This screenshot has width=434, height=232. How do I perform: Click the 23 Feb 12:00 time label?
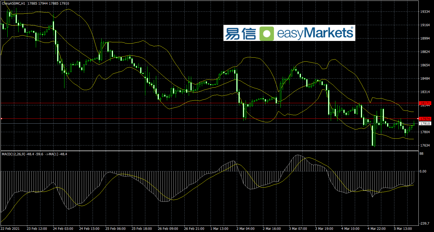pyautogui.click(x=37, y=229)
